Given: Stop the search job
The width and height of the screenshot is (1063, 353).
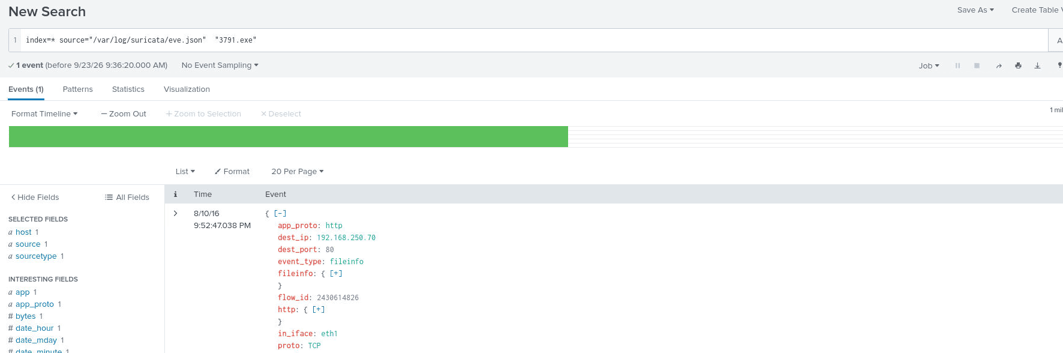Looking at the screenshot, I should (x=977, y=65).
